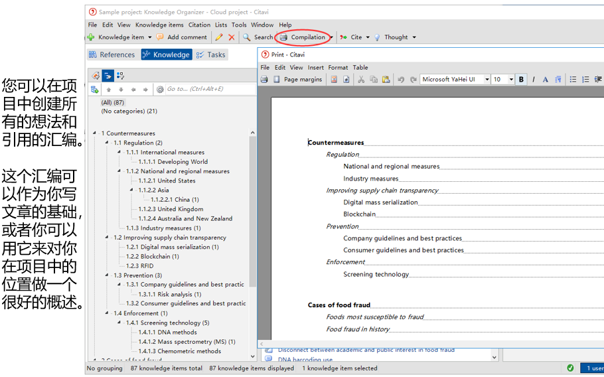Open the Citation menu
604x377 pixels.
[199, 25]
